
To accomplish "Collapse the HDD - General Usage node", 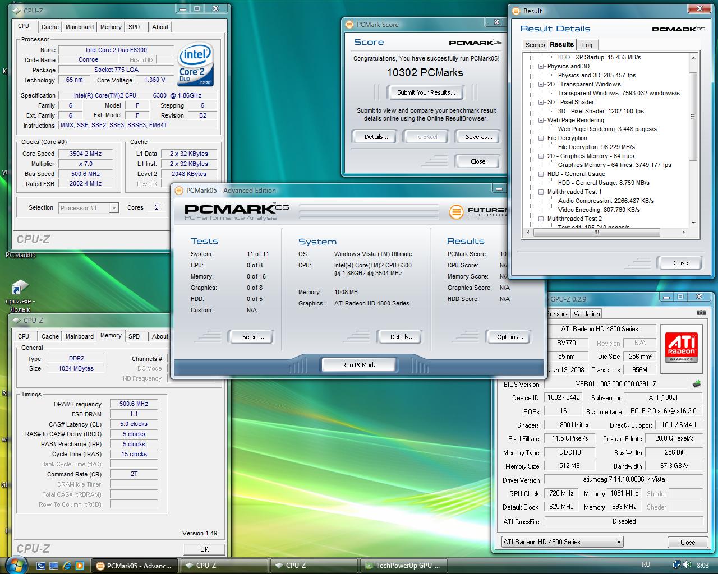I will [x=541, y=174].
